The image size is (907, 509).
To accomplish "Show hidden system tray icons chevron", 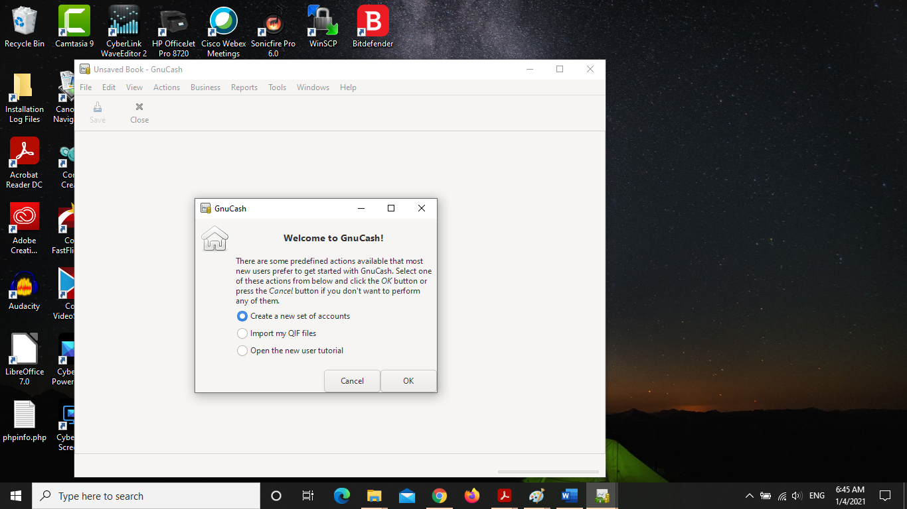I will (x=750, y=496).
